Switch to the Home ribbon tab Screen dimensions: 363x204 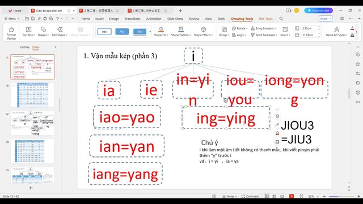pos(86,19)
